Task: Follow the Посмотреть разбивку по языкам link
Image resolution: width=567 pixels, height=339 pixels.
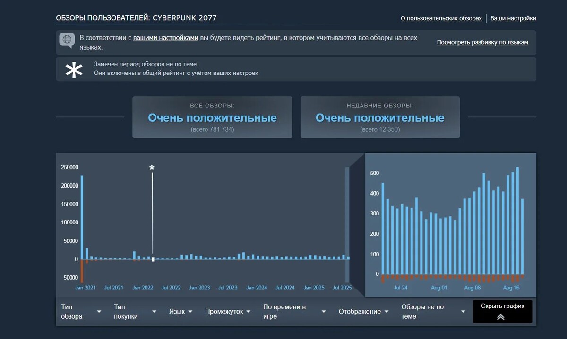Action: tap(483, 42)
